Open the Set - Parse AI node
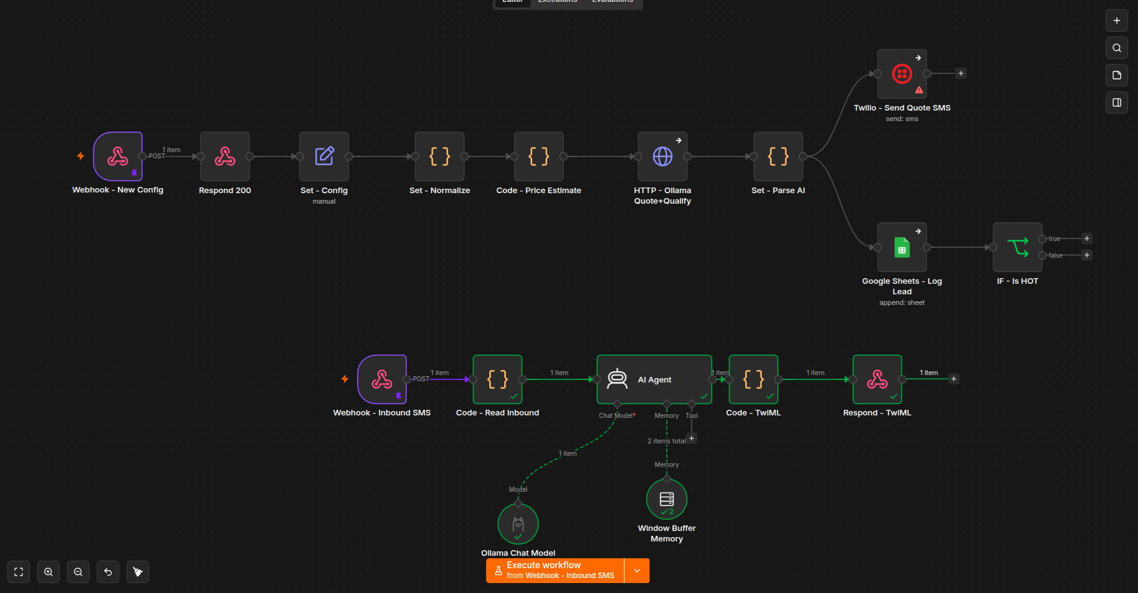 [x=778, y=156]
